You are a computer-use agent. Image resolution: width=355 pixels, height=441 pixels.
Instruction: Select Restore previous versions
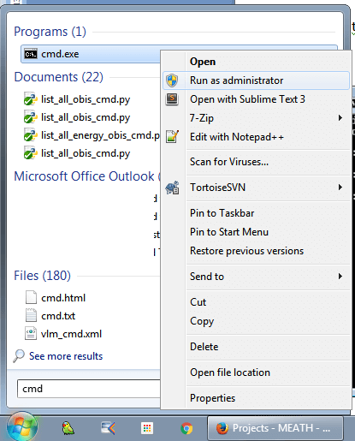coord(247,251)
